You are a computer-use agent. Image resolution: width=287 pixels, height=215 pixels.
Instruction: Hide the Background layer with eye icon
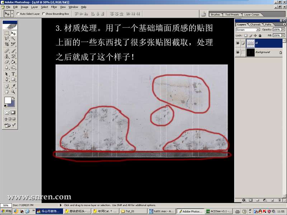click(238, 52)
